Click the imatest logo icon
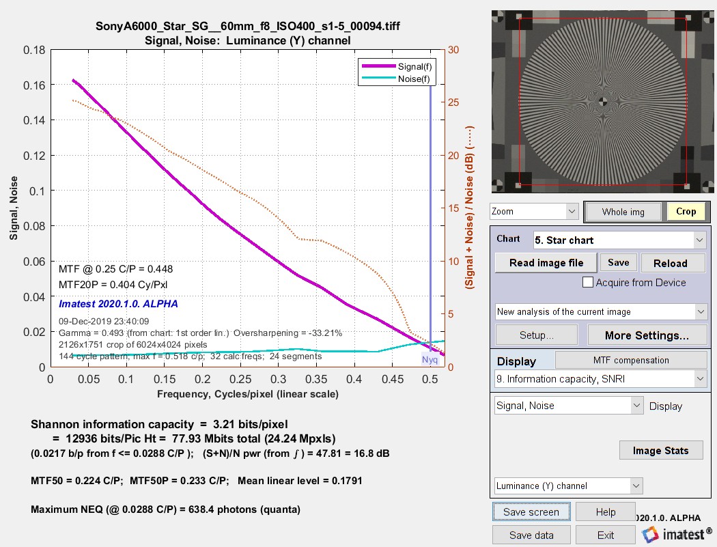 pos(650,534)
